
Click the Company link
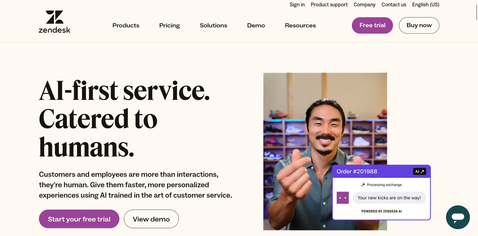(365, 4)
